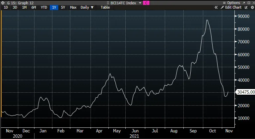Screen dimensions: 255x139
Task: Click the 30475.00 last price label
Action: coord(246,92)
